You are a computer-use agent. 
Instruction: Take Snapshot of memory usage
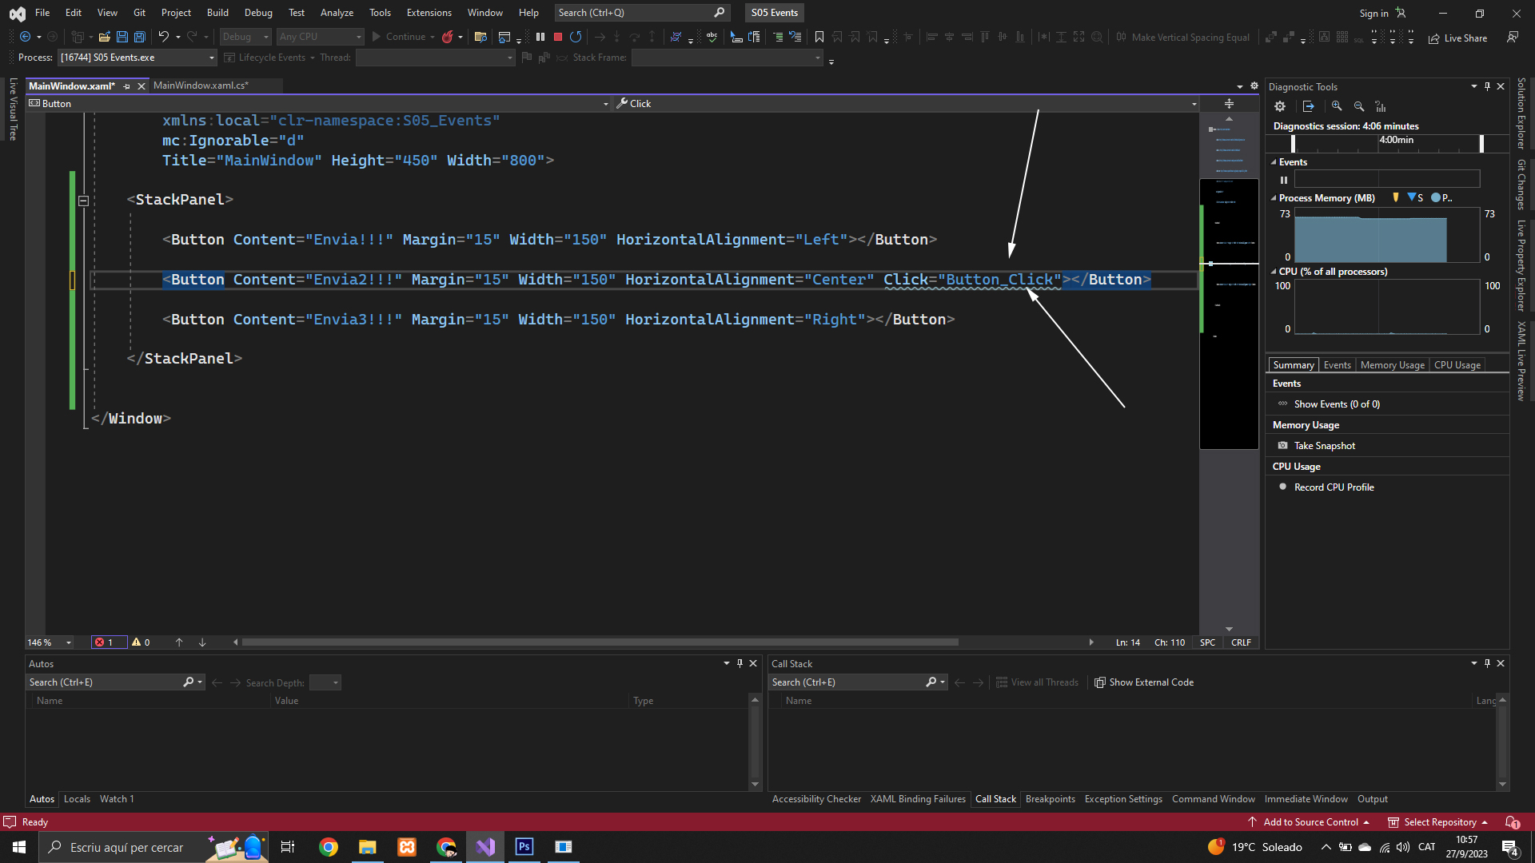tap(1324, 446)
